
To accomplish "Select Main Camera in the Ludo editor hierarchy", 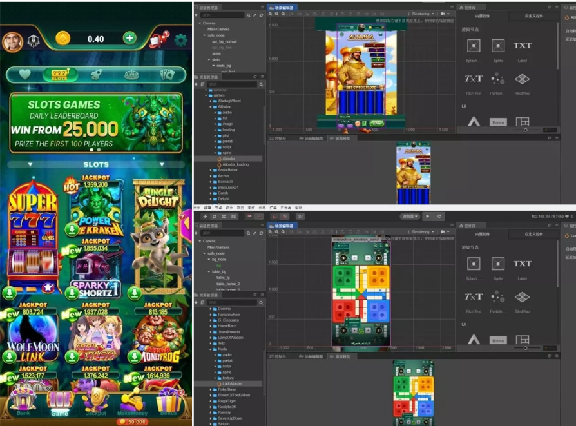I will coord(218,247).
